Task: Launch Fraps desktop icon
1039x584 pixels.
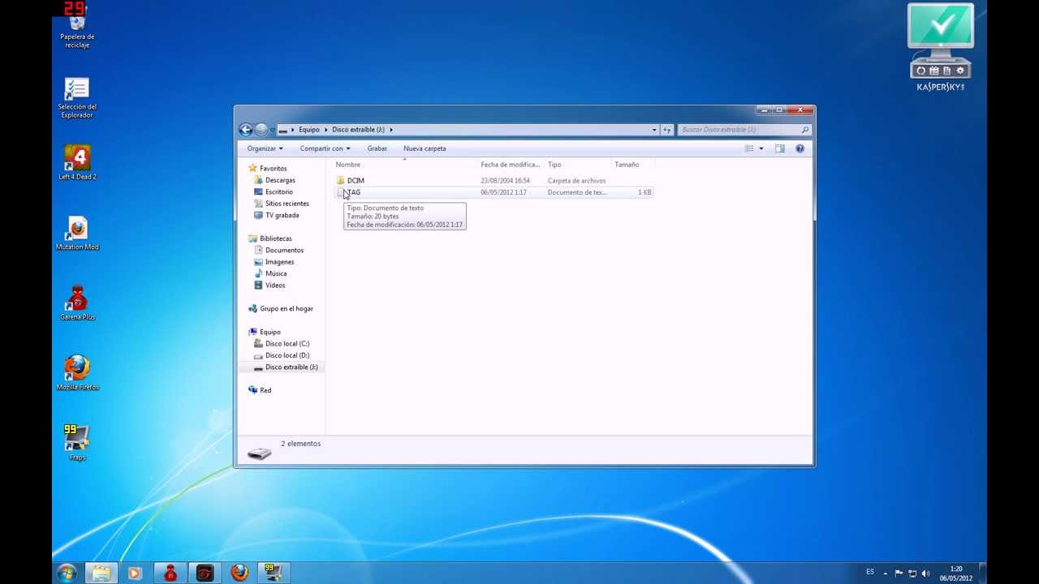Action: [x=77, y=443]
